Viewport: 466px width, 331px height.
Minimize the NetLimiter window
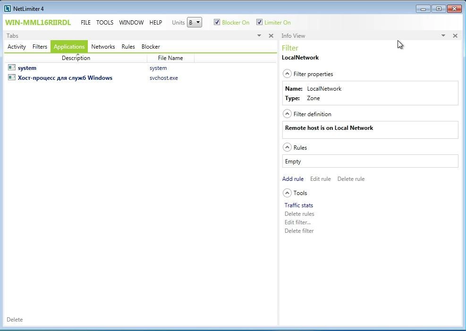(x=423, y=9)
